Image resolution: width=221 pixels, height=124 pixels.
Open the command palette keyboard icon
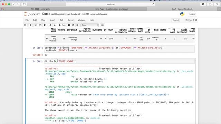click(102, 25)
